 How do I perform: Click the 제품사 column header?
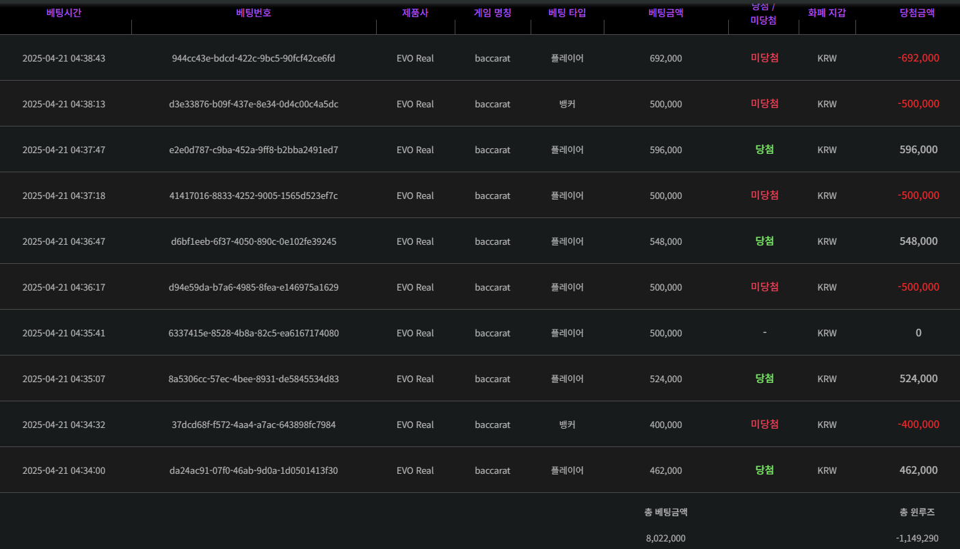[415, 13]
